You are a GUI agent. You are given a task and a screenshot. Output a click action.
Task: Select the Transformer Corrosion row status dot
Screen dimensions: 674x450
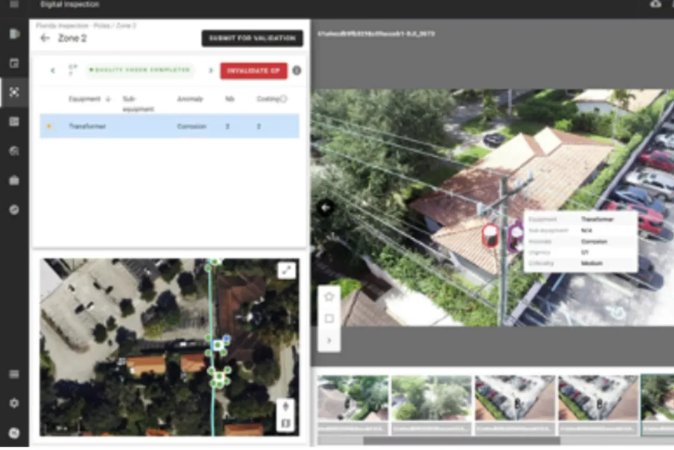pyautogui.click(x=49, y=126)
